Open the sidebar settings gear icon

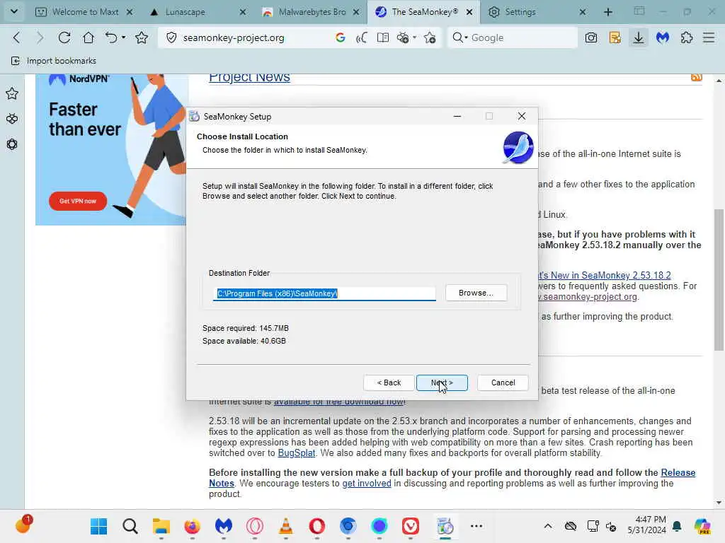12,144
